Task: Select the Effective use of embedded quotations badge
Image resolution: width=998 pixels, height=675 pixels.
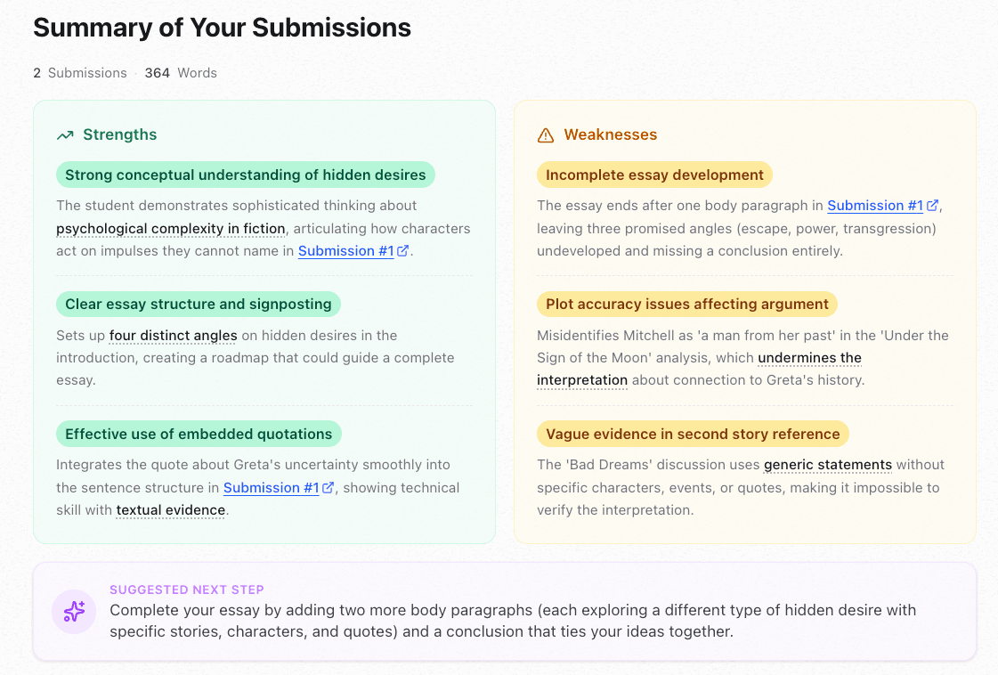Action: (x=199, y=434)
